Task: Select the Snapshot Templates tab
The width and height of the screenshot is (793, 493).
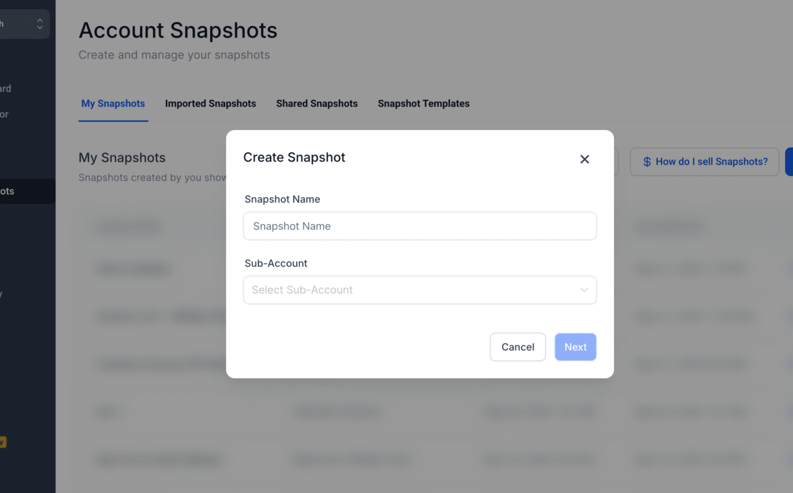Action: pyautogui.click(x=424, y=104)
